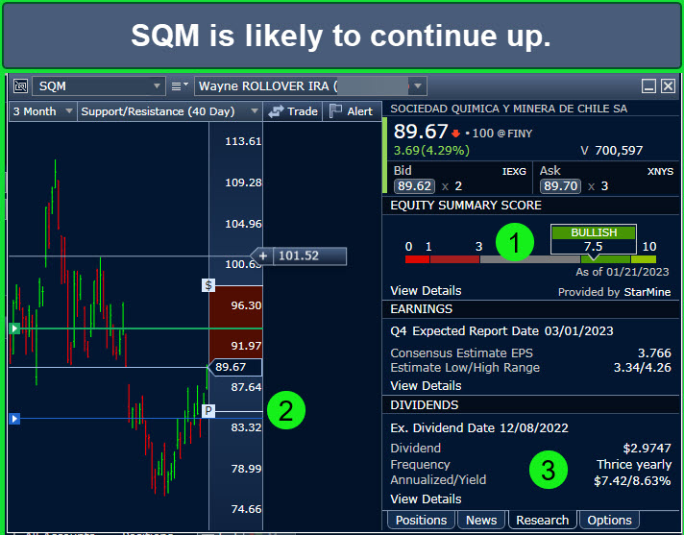Click the Equity Summary Score bar
684x535 pixels.
point(530,258)
